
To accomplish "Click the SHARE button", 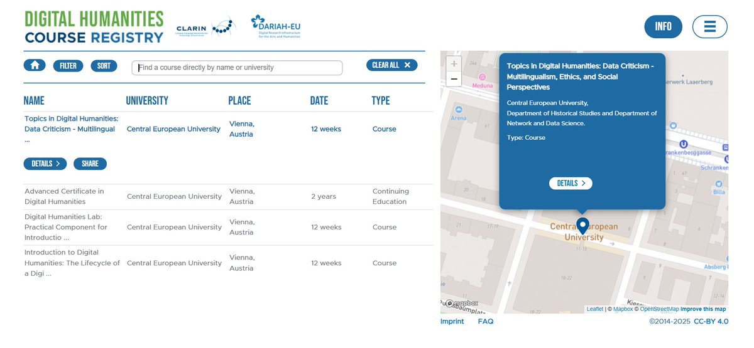I will [x=90, y=164].
